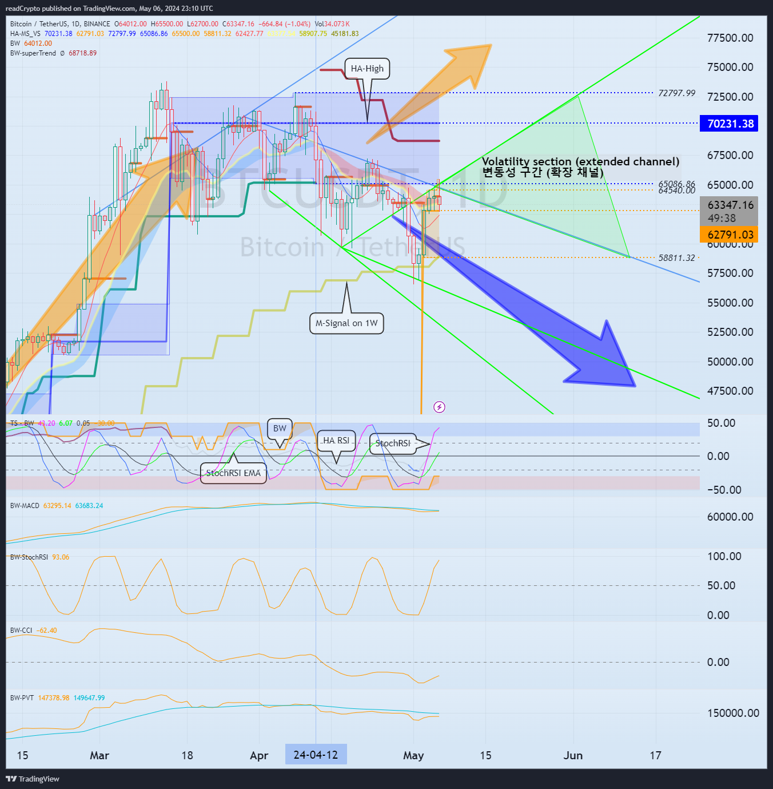The width and height of the screenshot is (773, 789).
Task: Click the 65086.86 level value
Action: 676,184
